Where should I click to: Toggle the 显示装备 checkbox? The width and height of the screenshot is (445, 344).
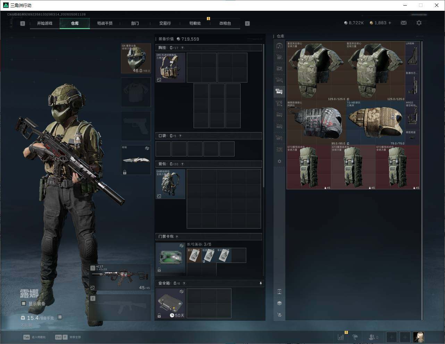[x=24, y=303]
